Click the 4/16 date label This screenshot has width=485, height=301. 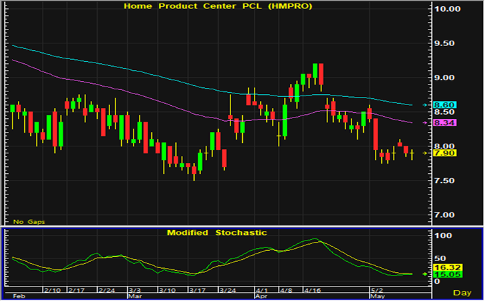(312, 290)
